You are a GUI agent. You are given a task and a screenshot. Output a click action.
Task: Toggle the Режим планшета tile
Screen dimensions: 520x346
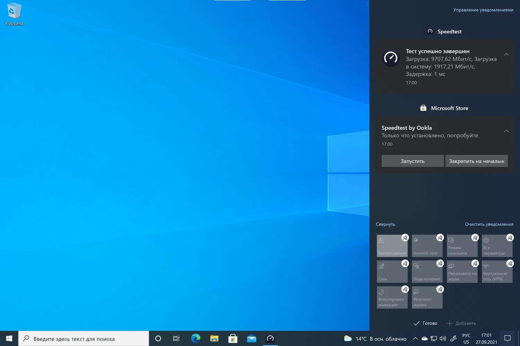point(462,246)
